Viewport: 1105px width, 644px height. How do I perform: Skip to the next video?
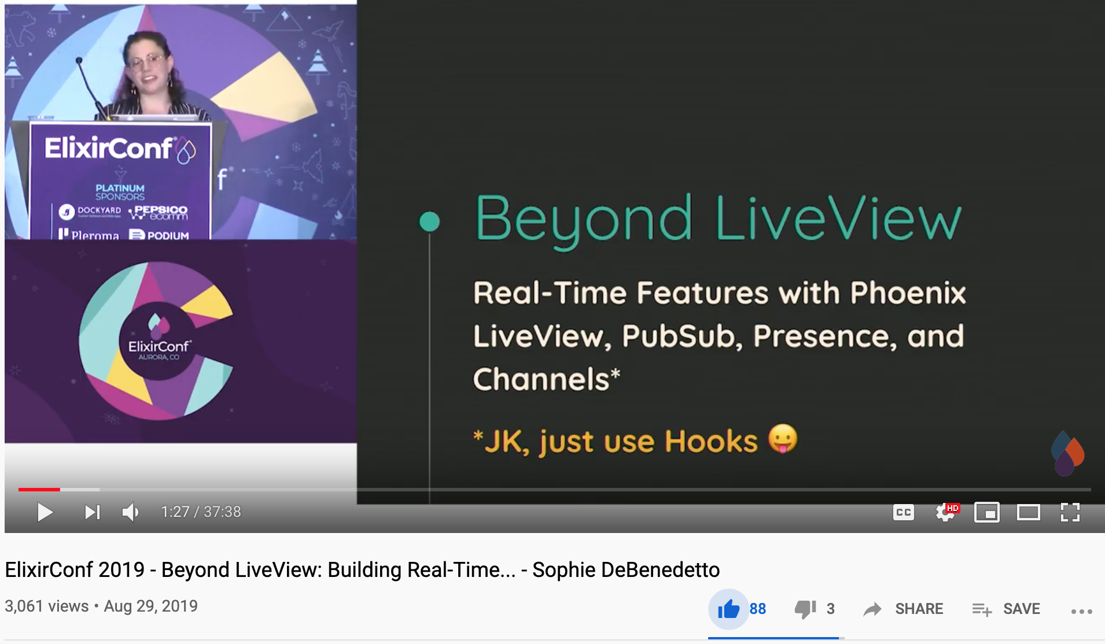point(93,512)
